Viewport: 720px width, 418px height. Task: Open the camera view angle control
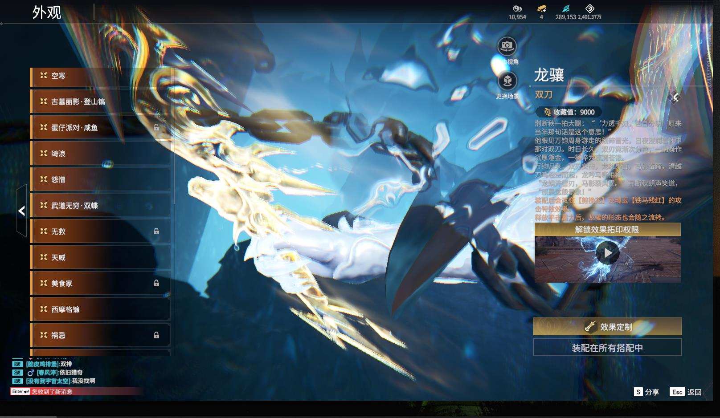507,46
